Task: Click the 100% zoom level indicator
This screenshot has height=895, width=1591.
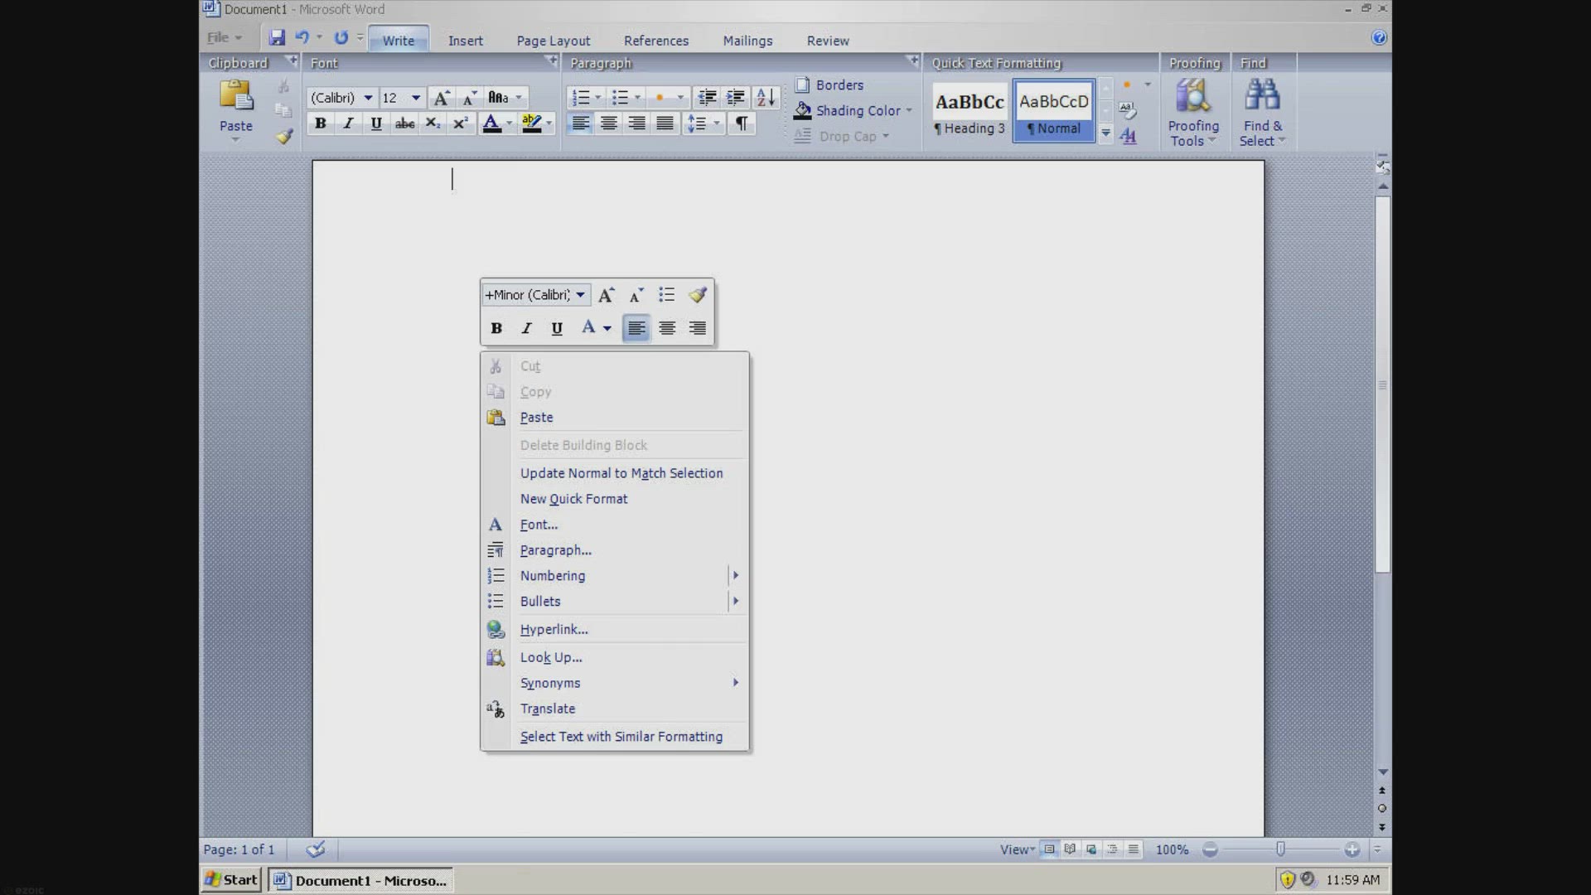Action: tap(1172, 849)
